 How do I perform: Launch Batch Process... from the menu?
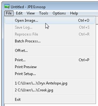[50, 41]
